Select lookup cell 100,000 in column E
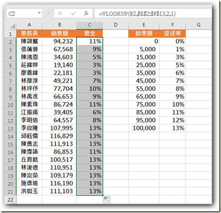 [x=144, y=128]
